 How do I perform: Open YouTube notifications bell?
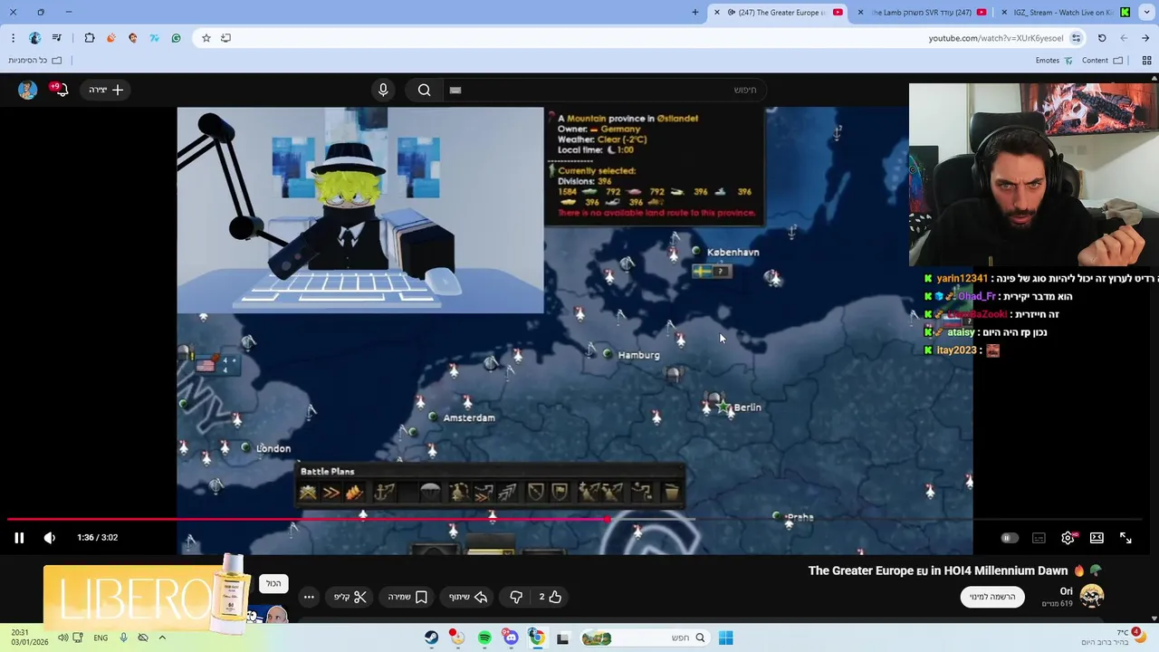(x=60, y=90)
